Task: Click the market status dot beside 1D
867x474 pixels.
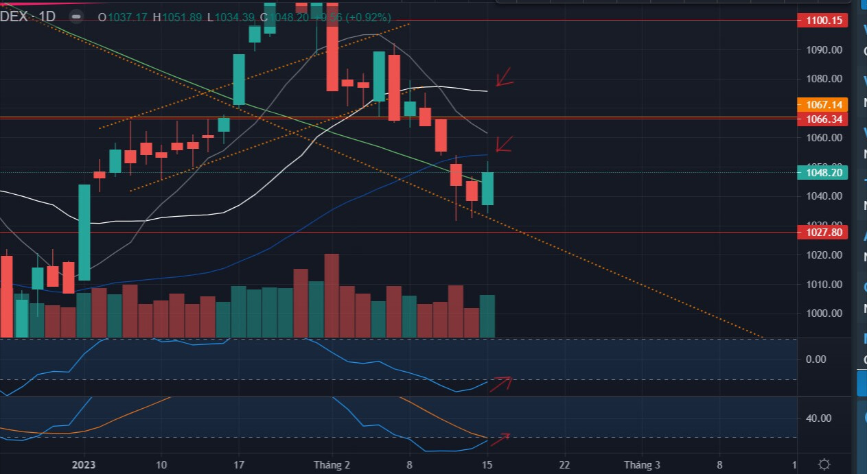Action: pos(77,16)
